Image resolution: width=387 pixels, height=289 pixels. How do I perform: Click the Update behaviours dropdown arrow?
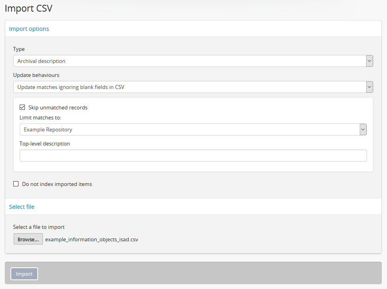click(x=369, y=87)
